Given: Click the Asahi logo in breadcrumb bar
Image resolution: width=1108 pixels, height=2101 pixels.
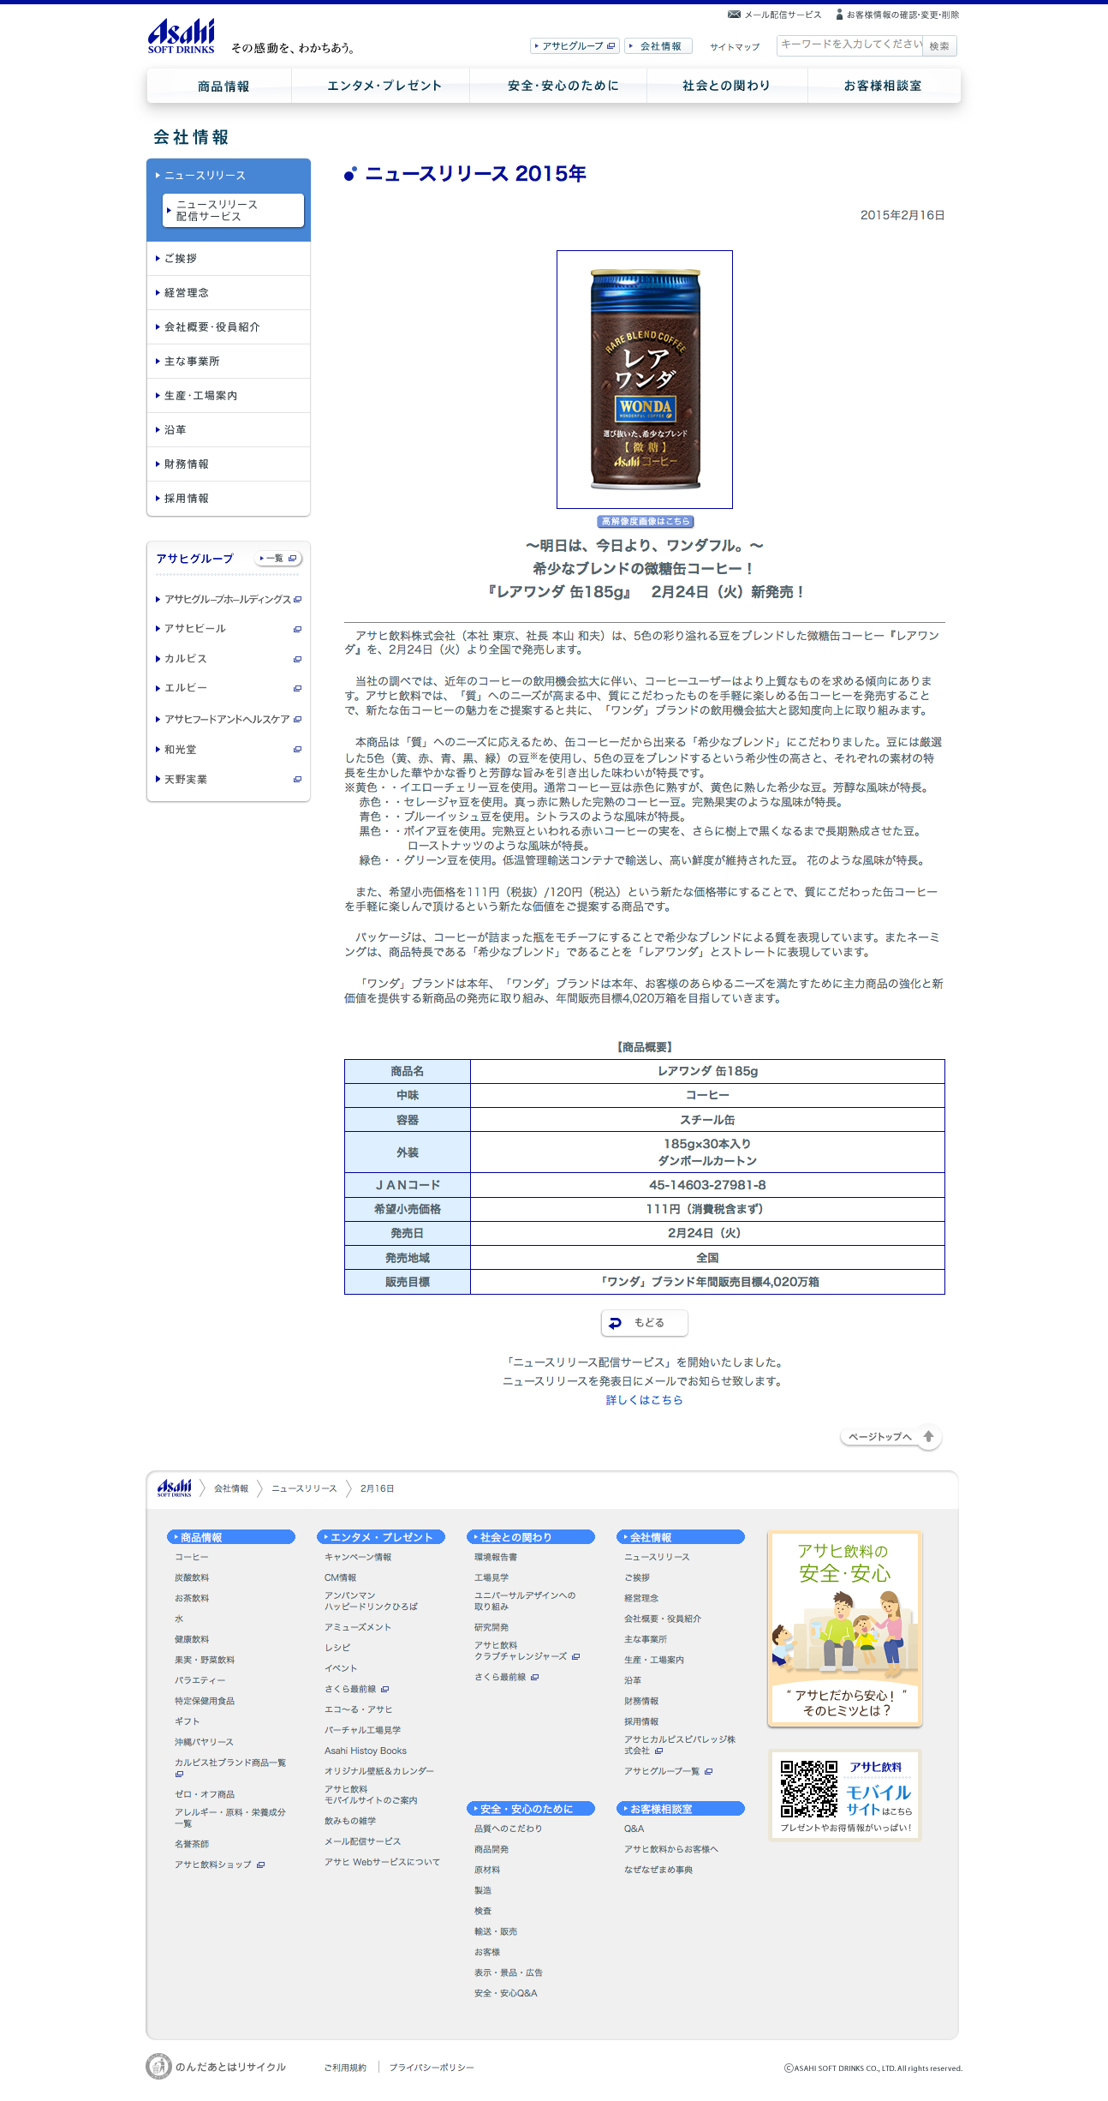Looking at the screenshot, I should pos(174,1488).
